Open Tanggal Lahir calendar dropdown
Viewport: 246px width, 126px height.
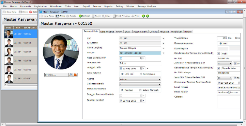coord(142,68)
